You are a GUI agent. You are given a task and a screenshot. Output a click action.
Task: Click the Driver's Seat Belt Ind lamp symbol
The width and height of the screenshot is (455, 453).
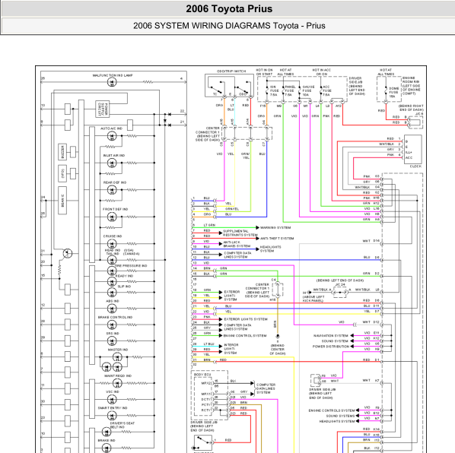(x=107, y=432)
